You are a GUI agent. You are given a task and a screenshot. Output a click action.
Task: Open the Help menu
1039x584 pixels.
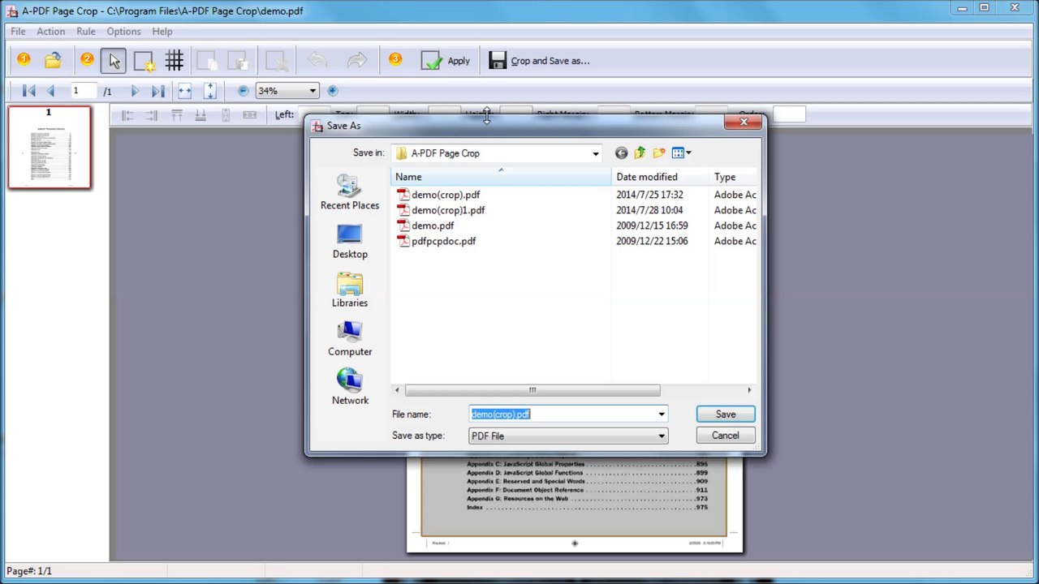(x=162, y=32)
